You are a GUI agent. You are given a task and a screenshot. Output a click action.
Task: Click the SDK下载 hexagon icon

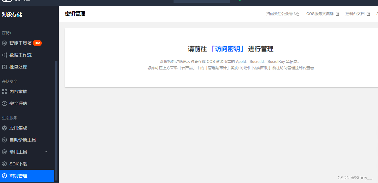(x=4, y=164)
